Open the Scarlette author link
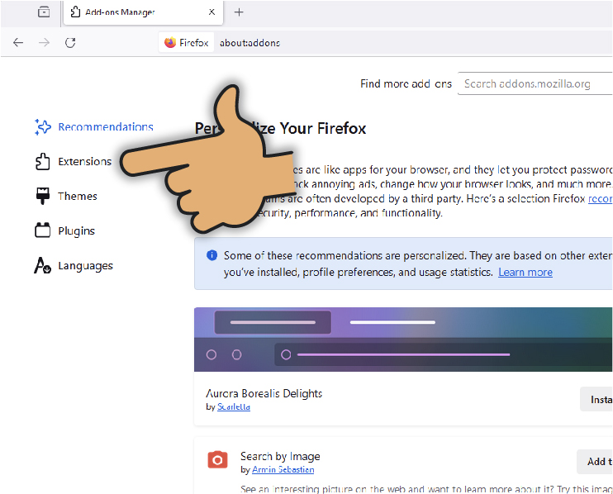The width and height of the screenshot is (613, 494). 234,407
